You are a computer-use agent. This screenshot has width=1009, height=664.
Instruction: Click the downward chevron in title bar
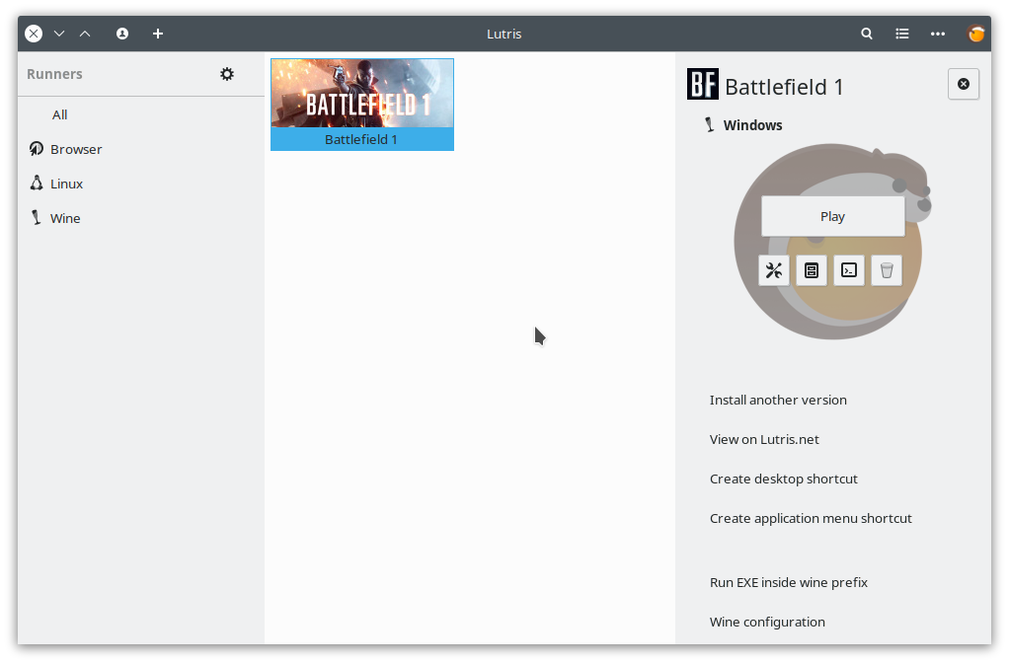click(x=59, y=34)
